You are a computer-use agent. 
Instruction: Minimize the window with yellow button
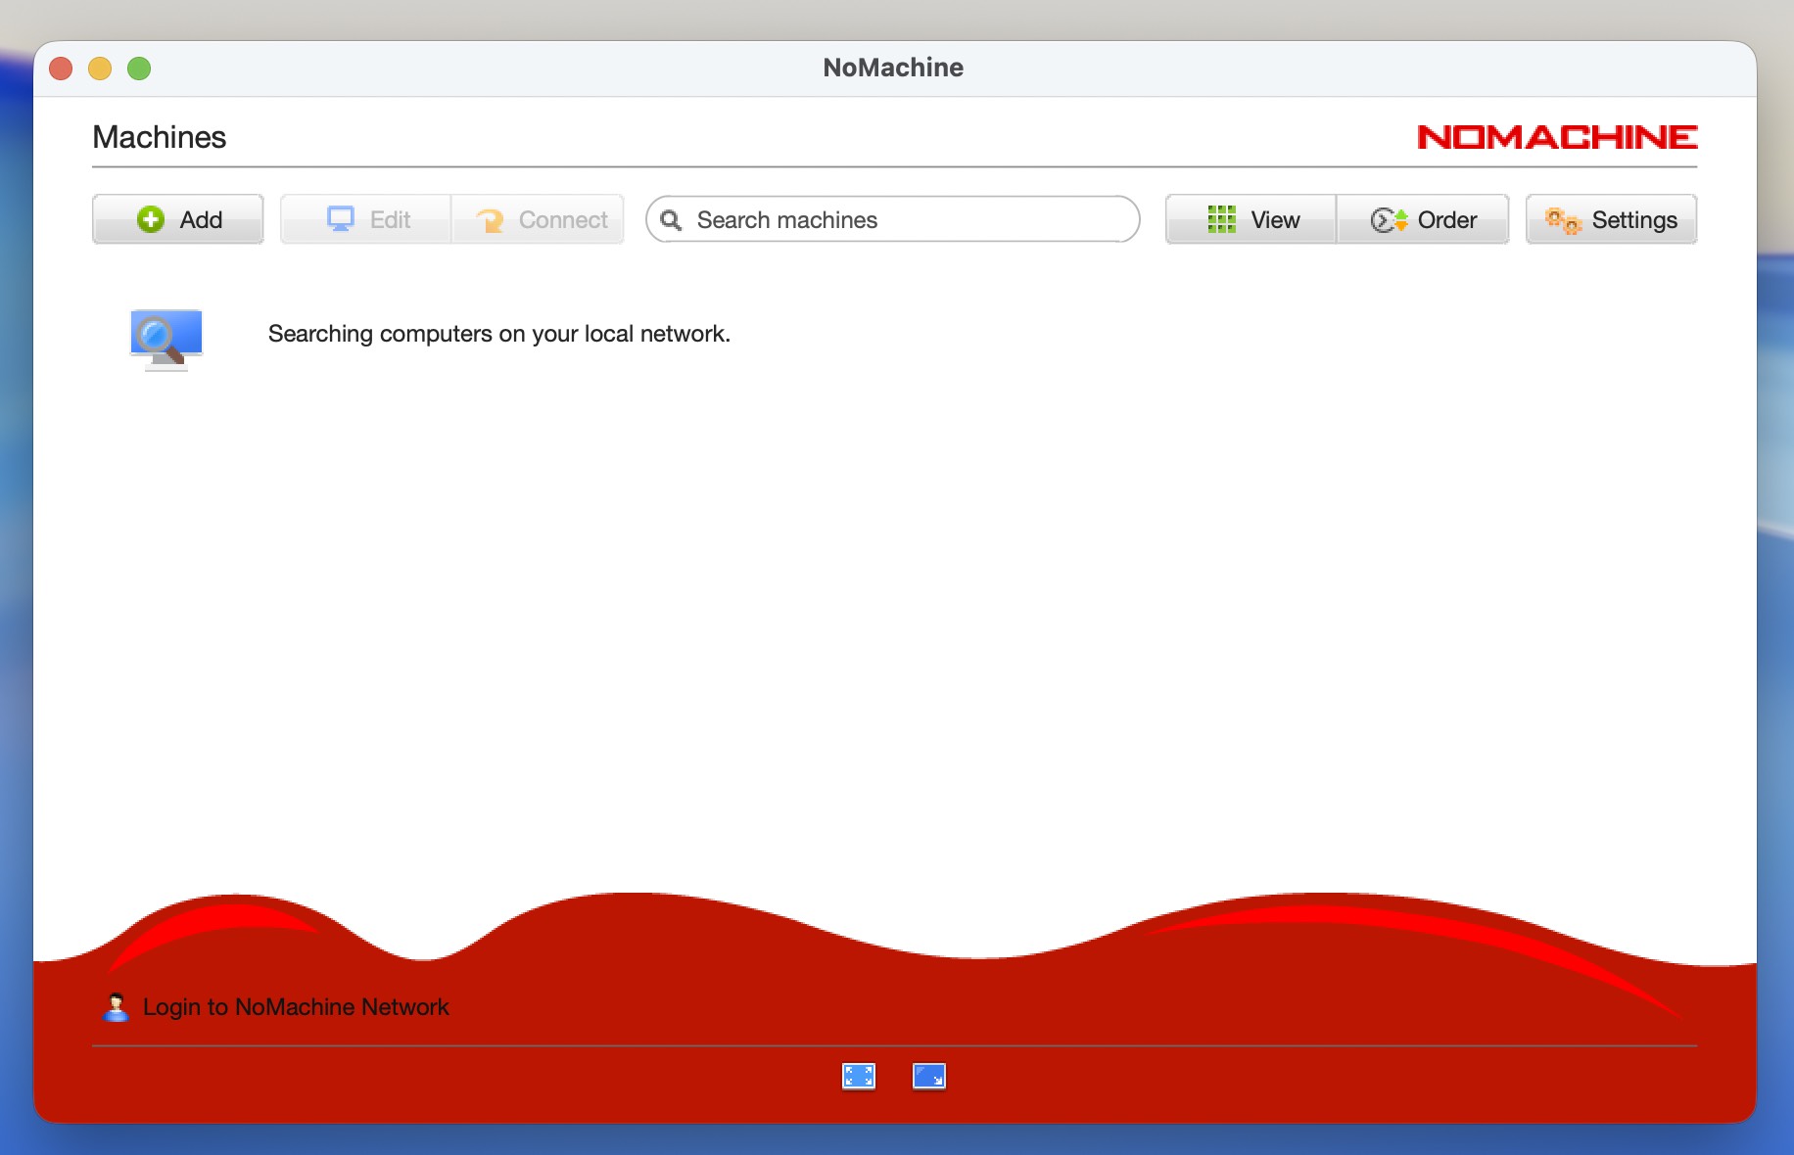pyautogui.click(x=100, y=69)
